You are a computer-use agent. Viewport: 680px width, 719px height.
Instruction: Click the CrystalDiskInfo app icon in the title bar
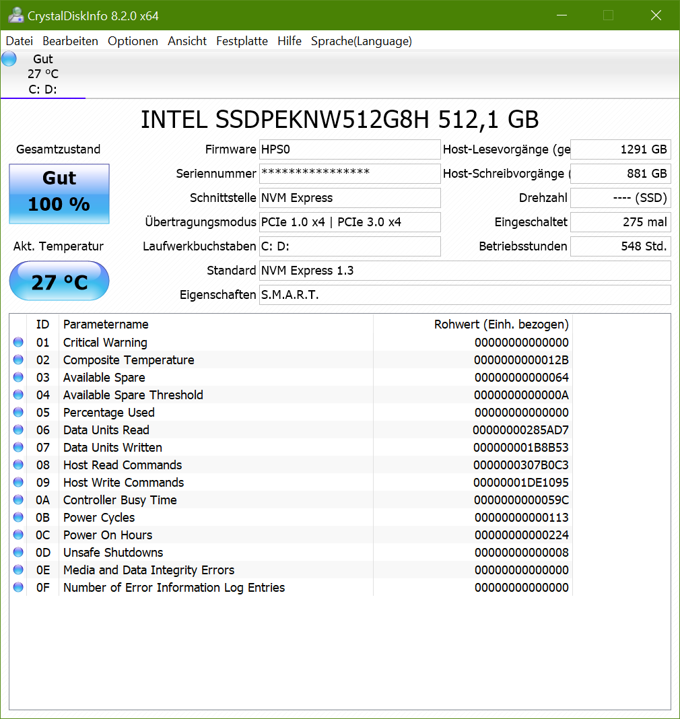tap(16, 15)
